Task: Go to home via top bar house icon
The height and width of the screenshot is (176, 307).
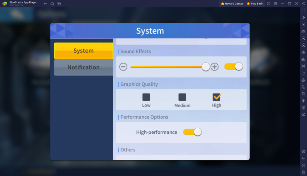Action: click(x=52, y=4)
